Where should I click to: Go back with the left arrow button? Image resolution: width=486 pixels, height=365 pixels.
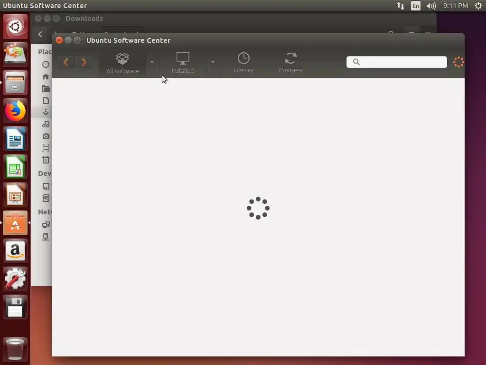coord(66,62)
